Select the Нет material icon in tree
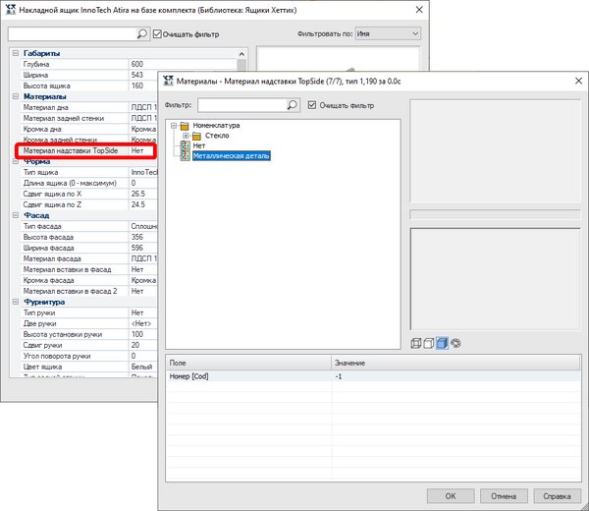This screenshot has height=511, width=589. (185, 145)
